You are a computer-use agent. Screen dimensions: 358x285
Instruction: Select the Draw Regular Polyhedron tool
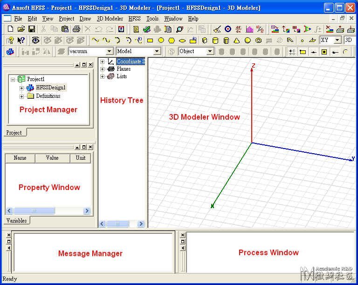226,41
